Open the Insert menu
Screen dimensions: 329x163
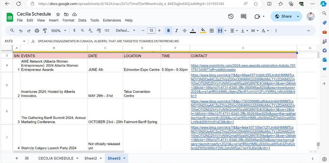(54, 20)
